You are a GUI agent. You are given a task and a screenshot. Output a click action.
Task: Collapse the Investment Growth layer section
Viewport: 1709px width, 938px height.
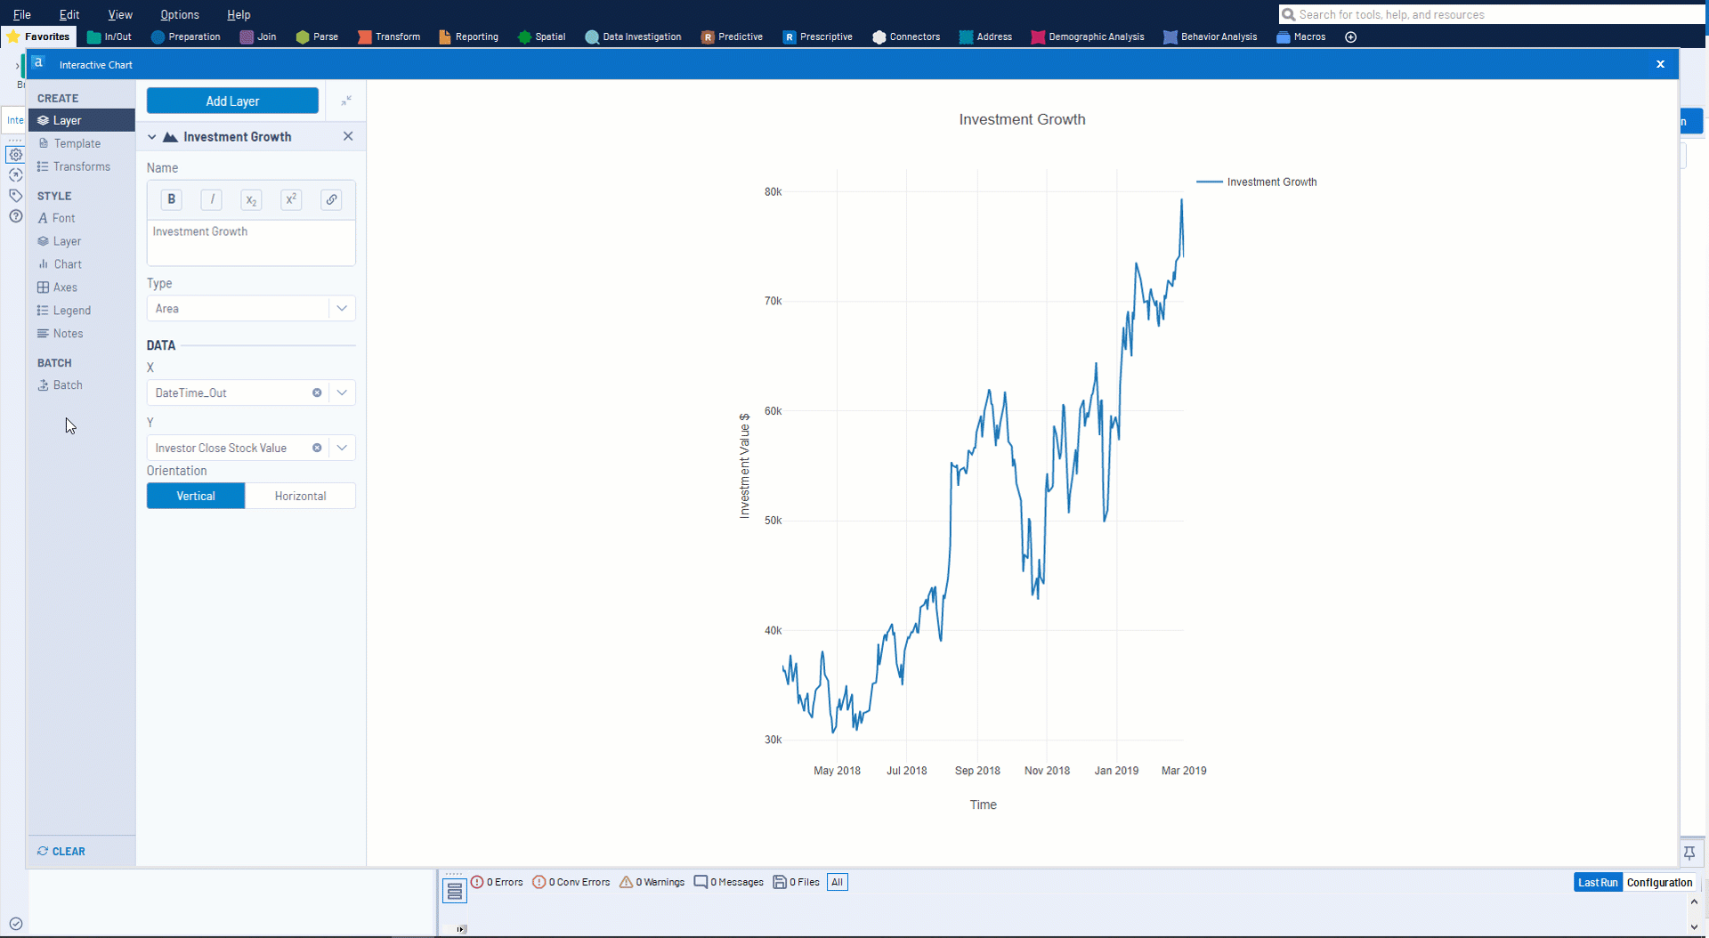click(x=151, y=136)
